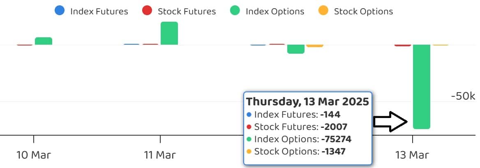This screenshot has width=480, height=168.
Task: Click the 13 Mar axis label
Action: pos(412,155)
